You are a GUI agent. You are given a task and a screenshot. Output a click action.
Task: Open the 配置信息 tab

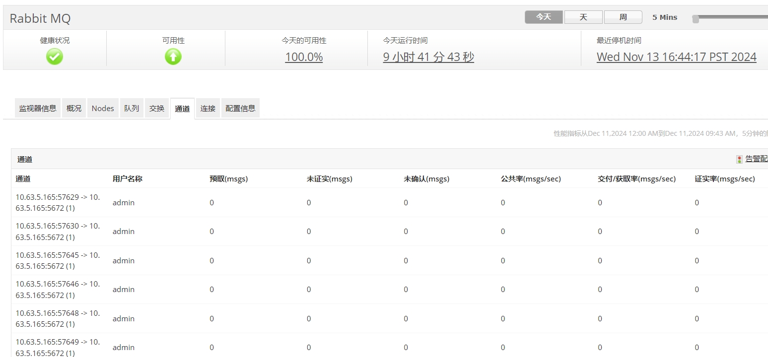240,108
